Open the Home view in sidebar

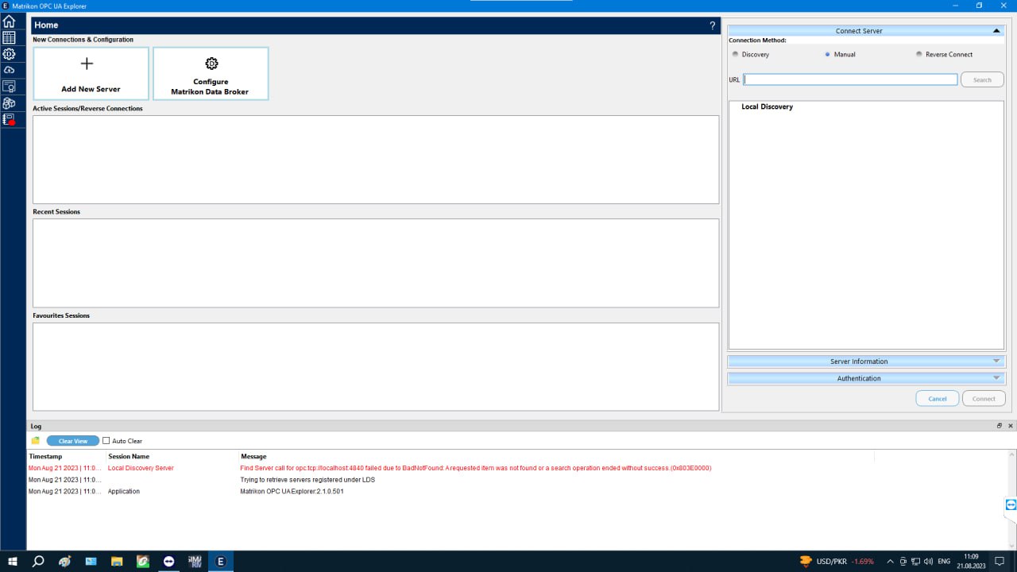pyautogui.click(x=9, y=22)
